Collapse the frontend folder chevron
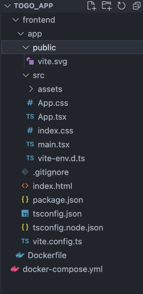Viewport: 143px width, 294px height. click(16, 20)
